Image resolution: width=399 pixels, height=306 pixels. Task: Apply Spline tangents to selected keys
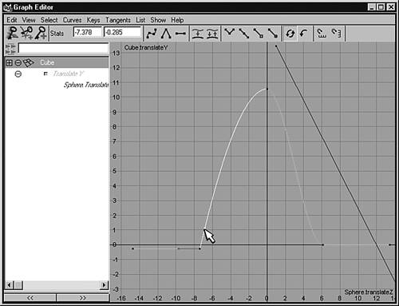[152, 34]
